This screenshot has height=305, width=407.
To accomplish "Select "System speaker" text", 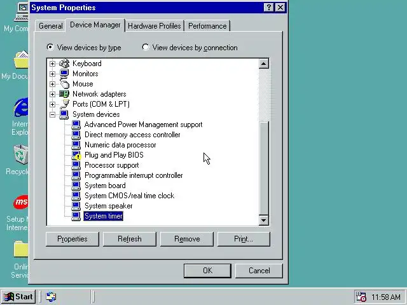I will 109,206.
